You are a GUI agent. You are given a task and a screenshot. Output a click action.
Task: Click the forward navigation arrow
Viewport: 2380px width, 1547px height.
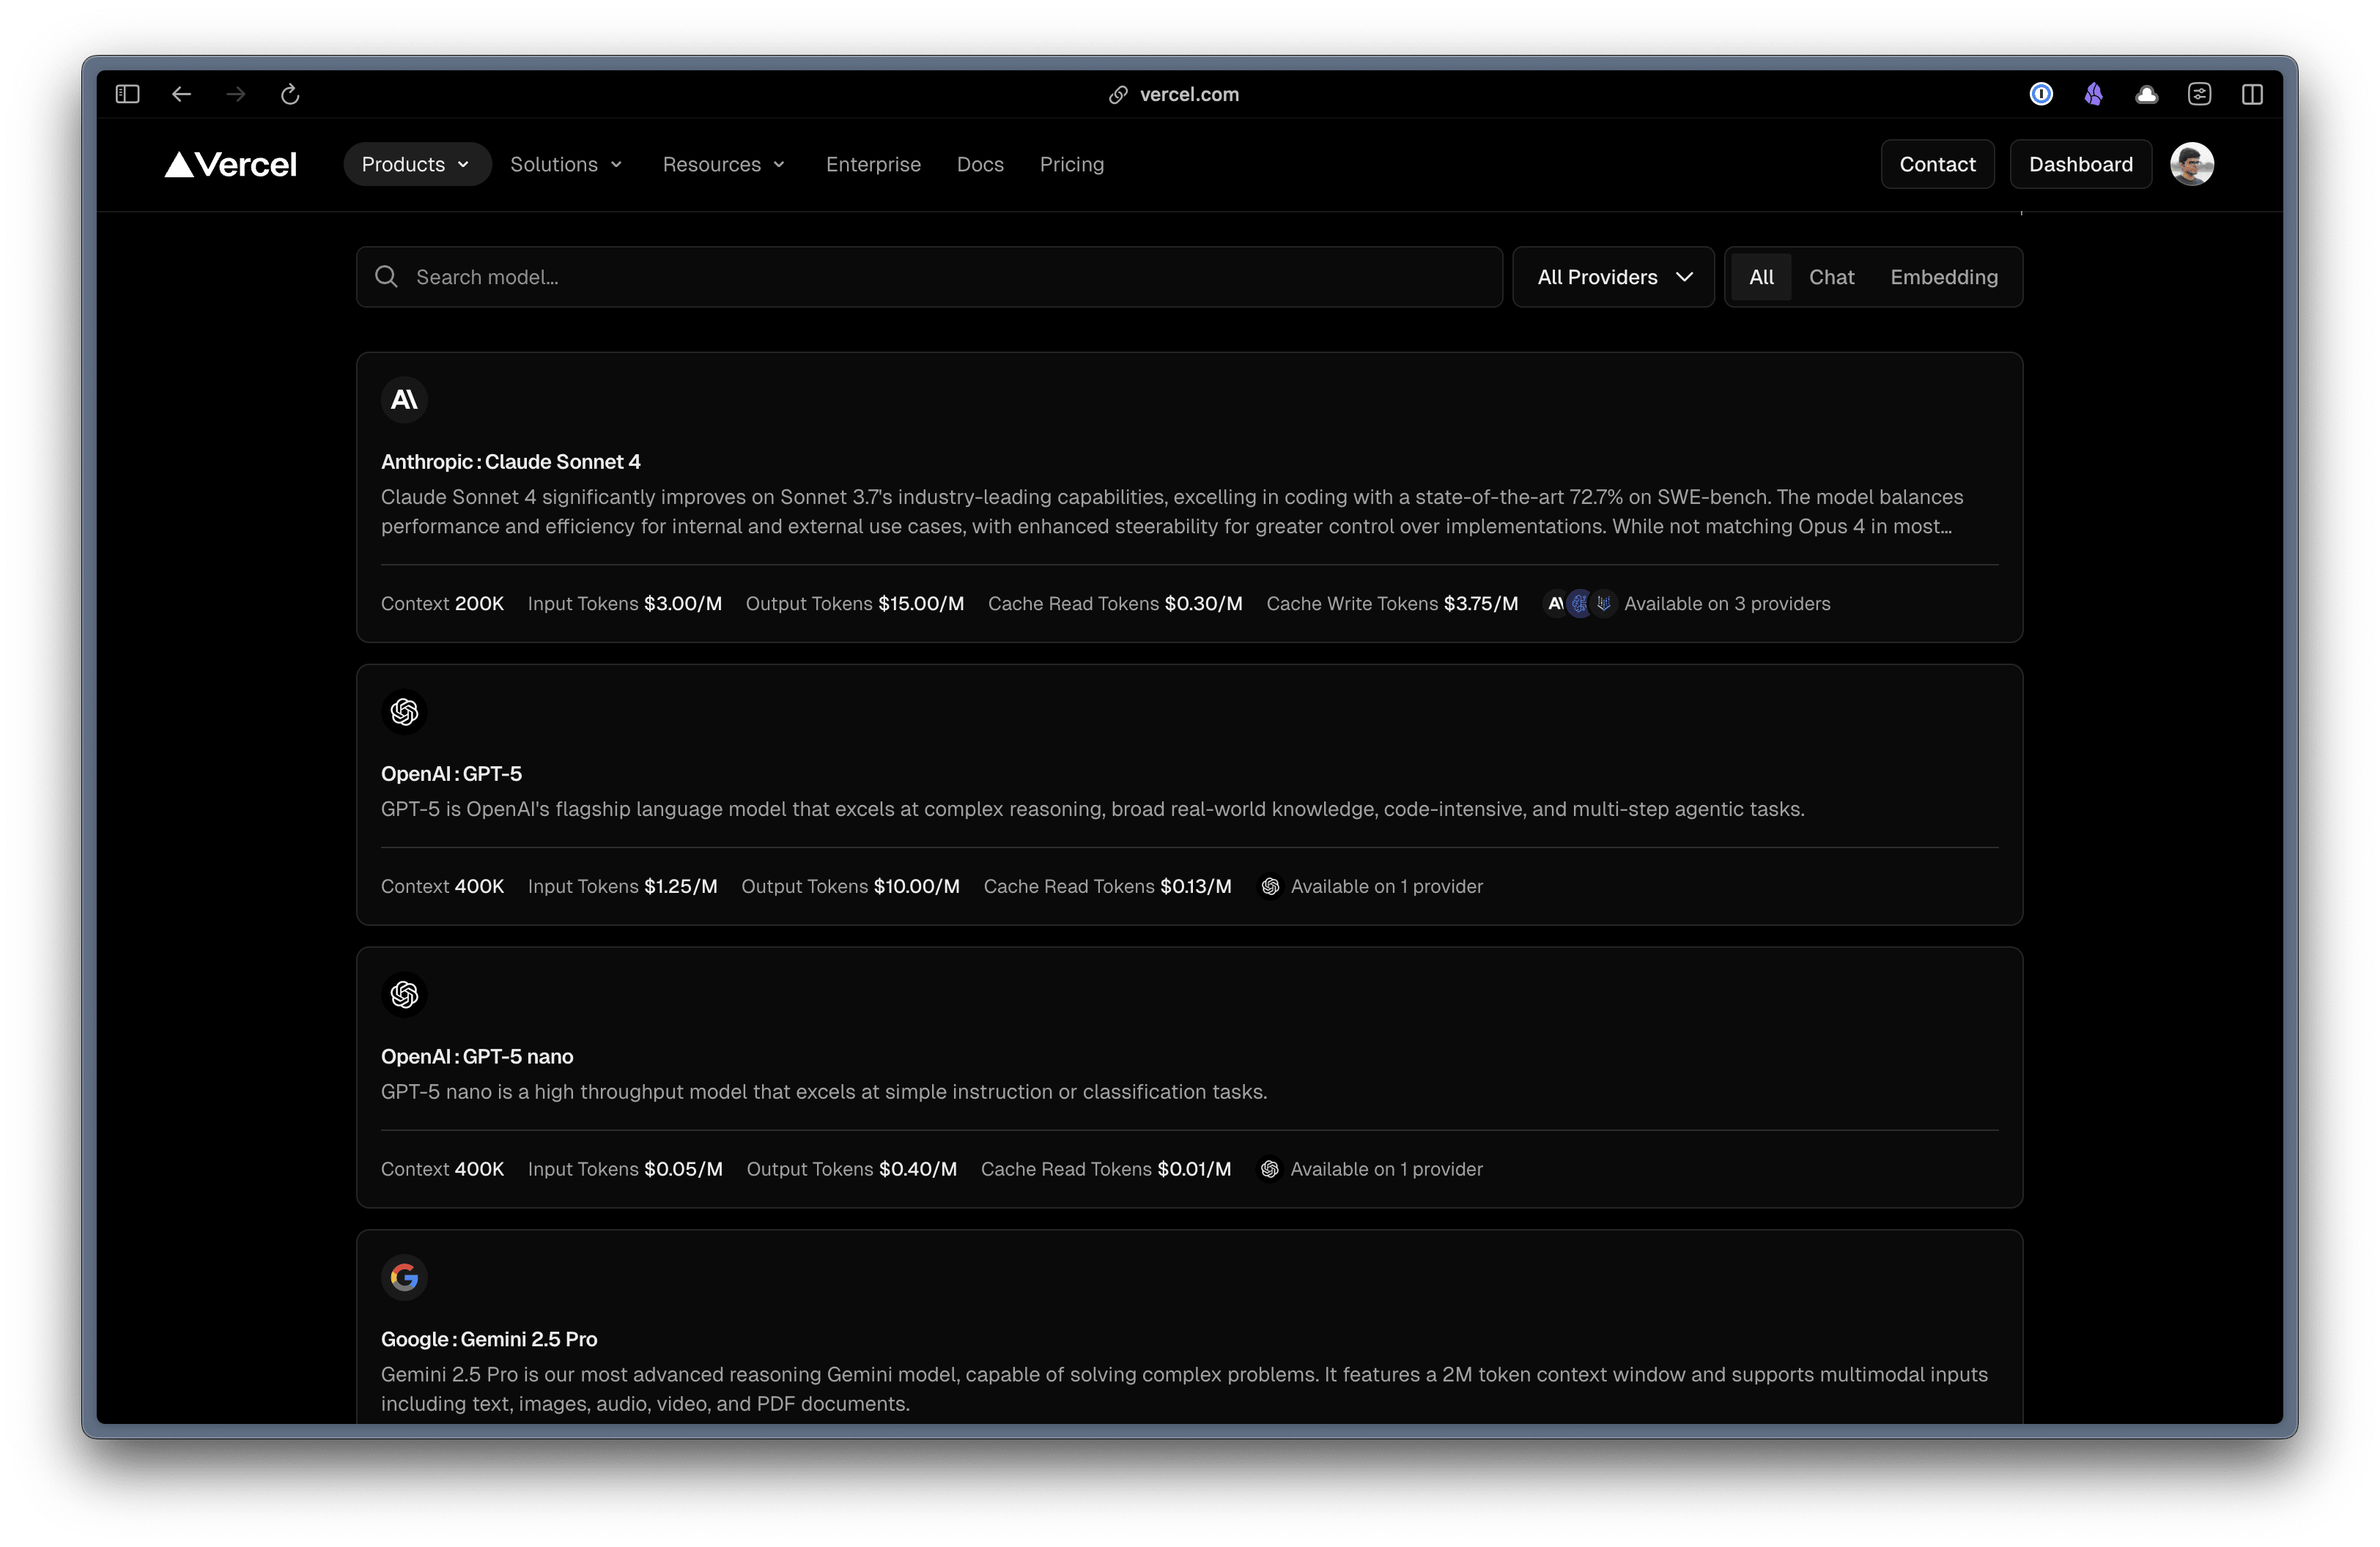coord(236,94)
